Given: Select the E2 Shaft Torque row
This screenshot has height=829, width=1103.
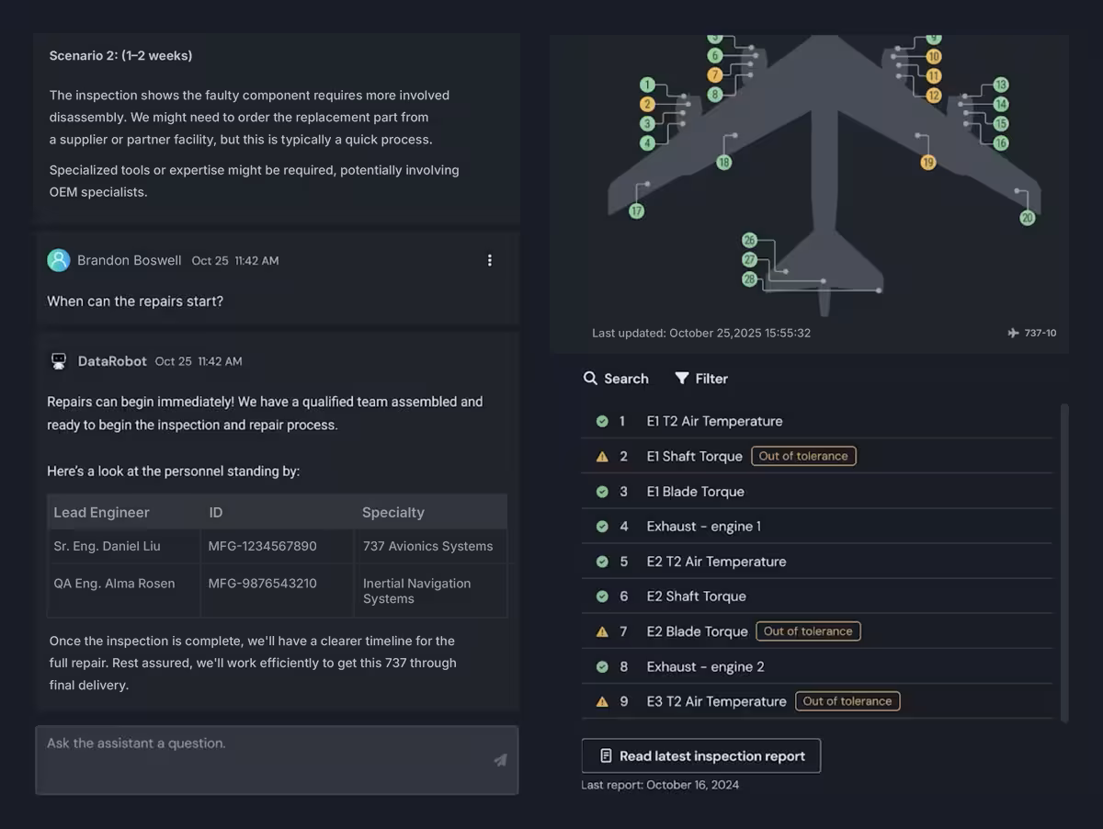Looking at the screenshot, I should (x=817, y=596).
